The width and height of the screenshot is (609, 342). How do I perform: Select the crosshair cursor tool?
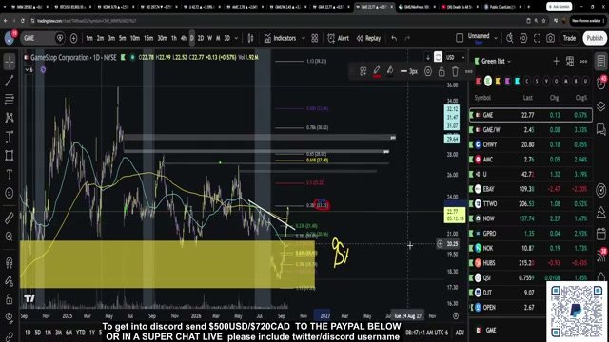point(10,62)
